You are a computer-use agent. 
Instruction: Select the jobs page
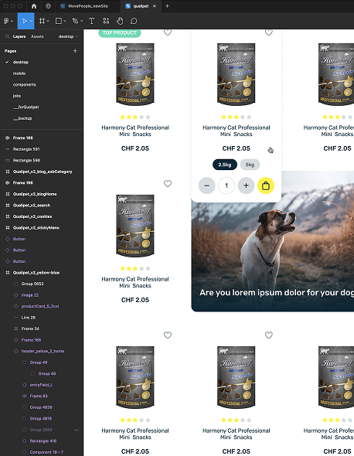click(42, 96)
